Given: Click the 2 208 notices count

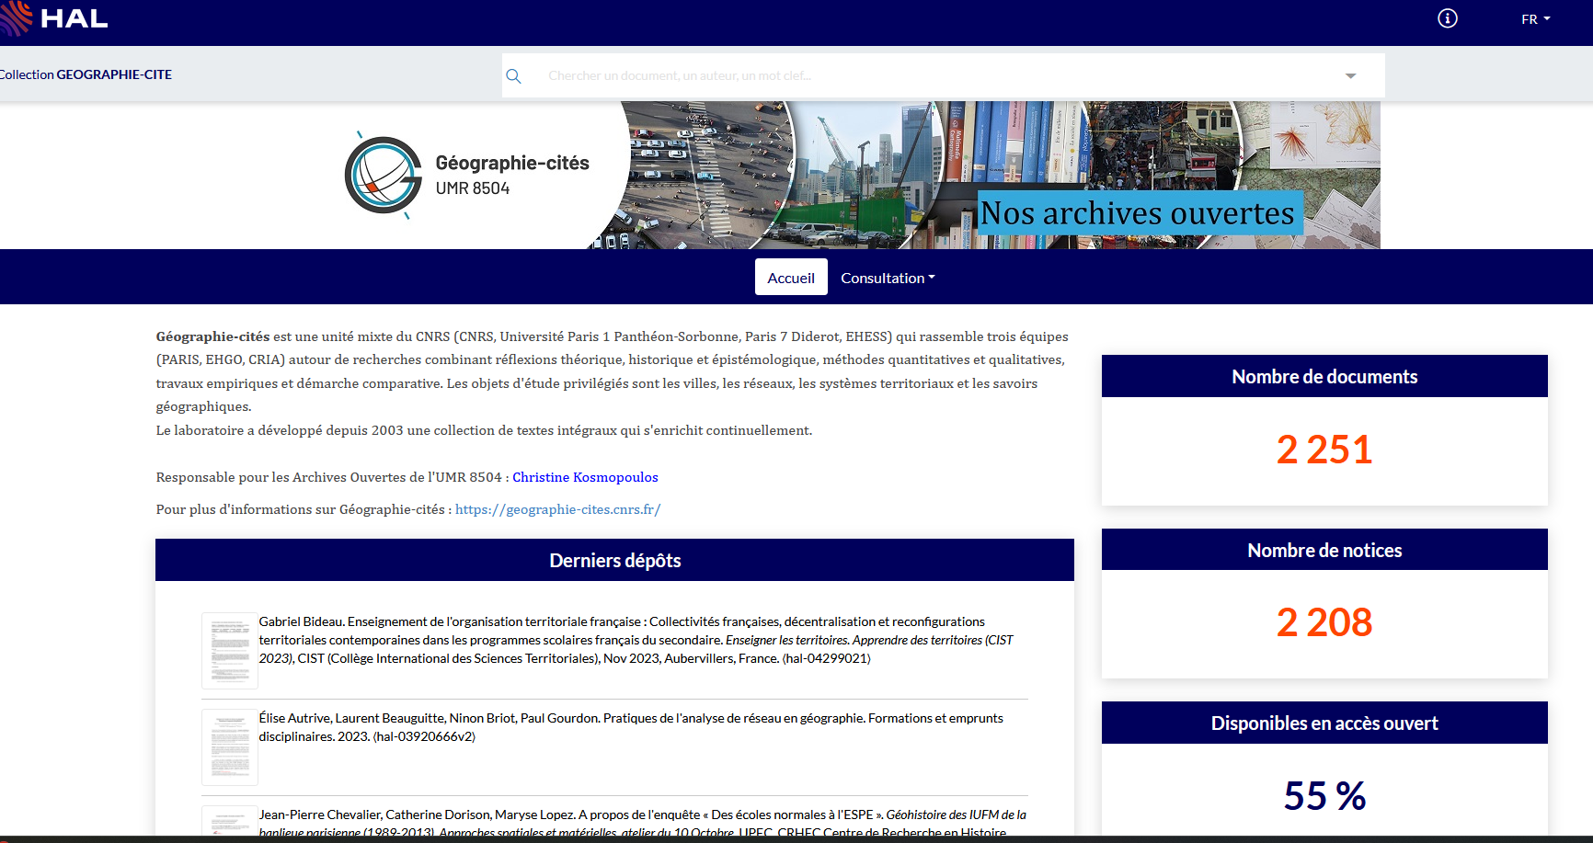Looking at the screenshot, I should point(1324,622).
